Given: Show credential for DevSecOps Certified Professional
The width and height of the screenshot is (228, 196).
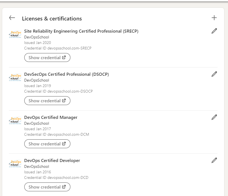Looking at the screenshot, I should (x=47, y=101).
